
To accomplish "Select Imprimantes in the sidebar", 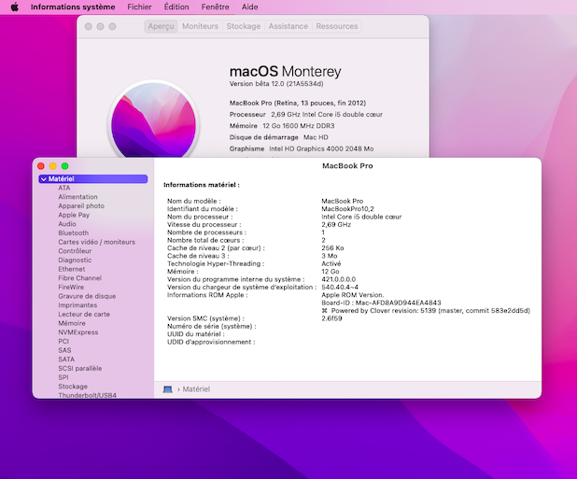I will point(77,305).
